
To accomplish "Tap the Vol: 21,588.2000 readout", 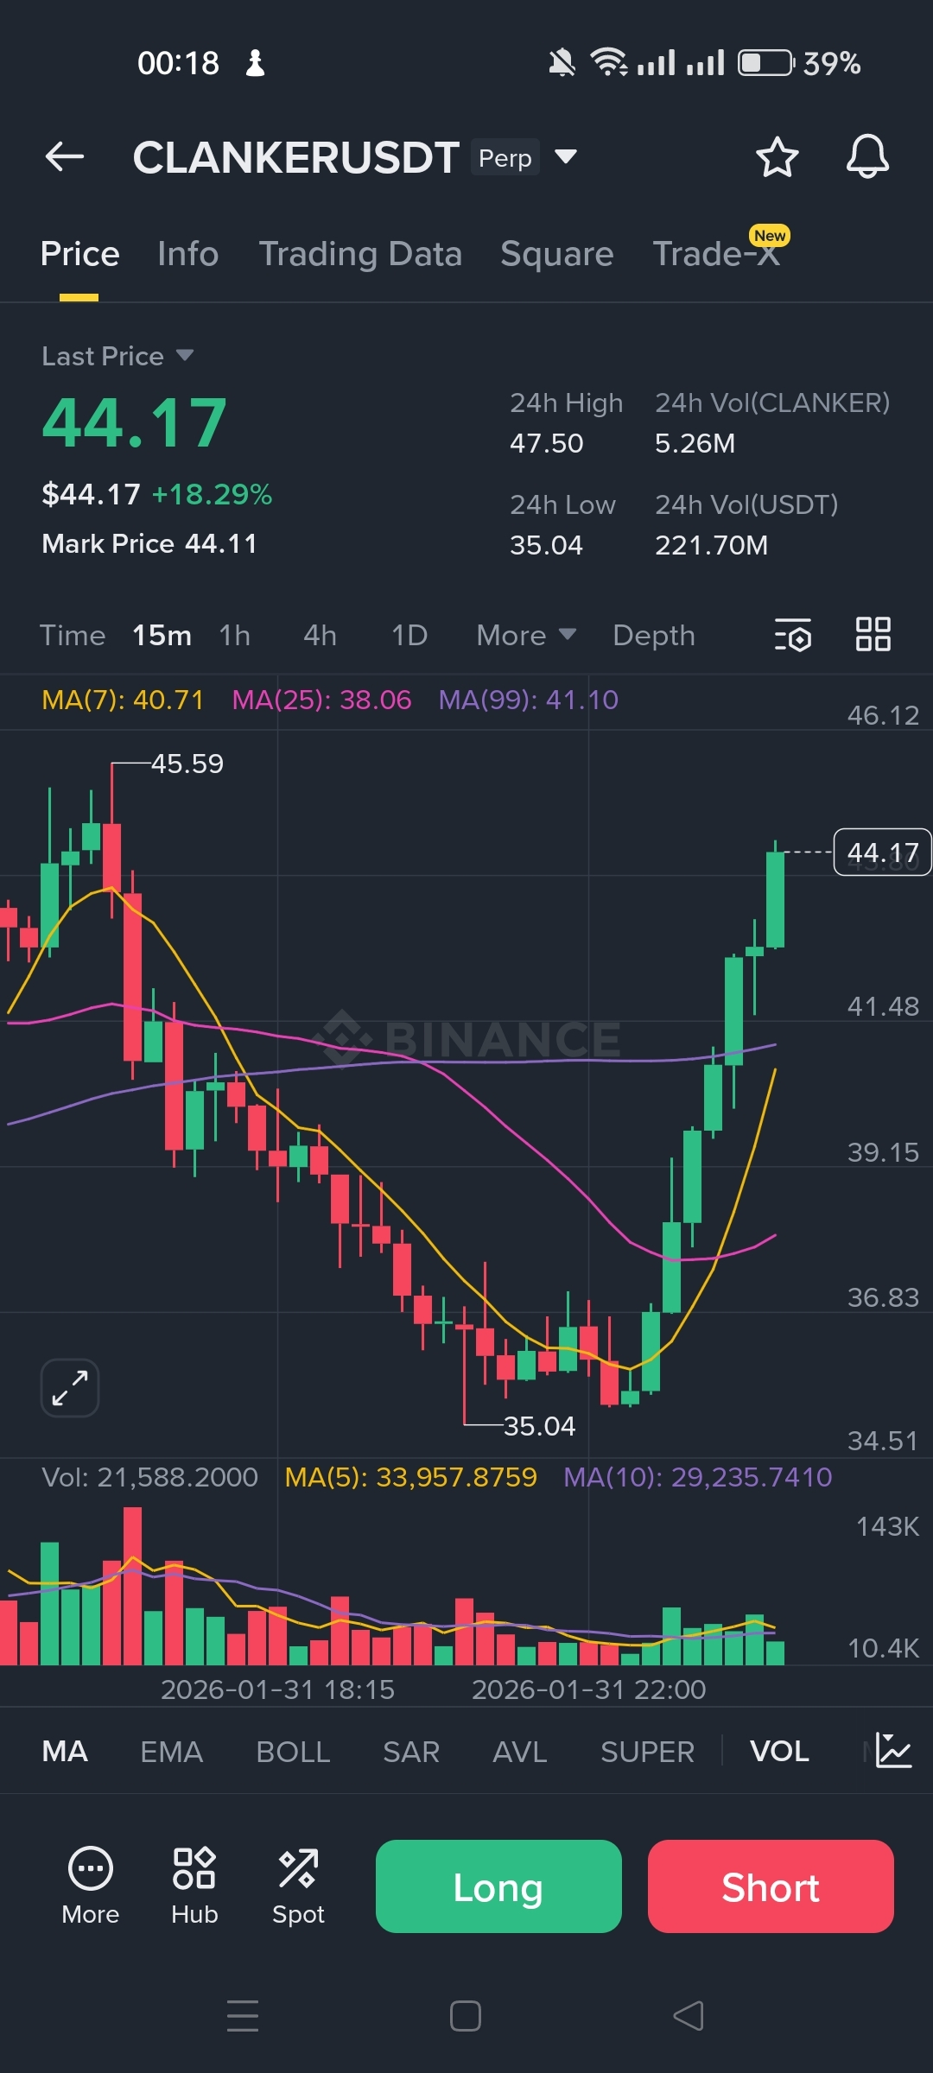I will coord(149,1477).
